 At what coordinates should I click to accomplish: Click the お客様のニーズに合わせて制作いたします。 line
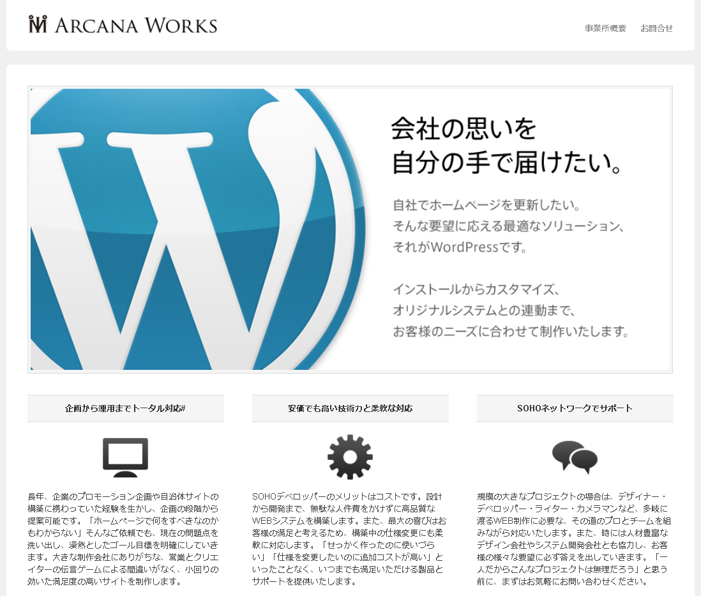[511, 332]
